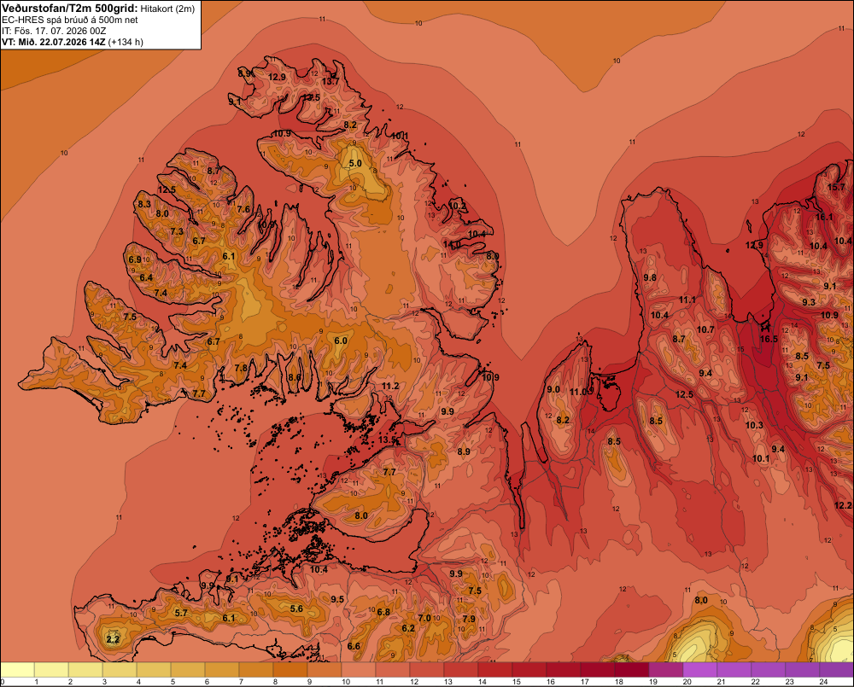Click the Veðurstofan/T2m 500grid title text
Viewport: 854px width, 687px height.
70,9
